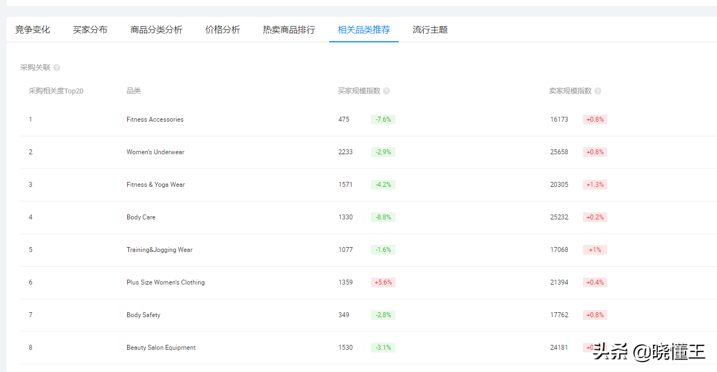Click Plus Size Women's Clothing category
This screenshot has width=717, height=372.
[x=166, y=282]
